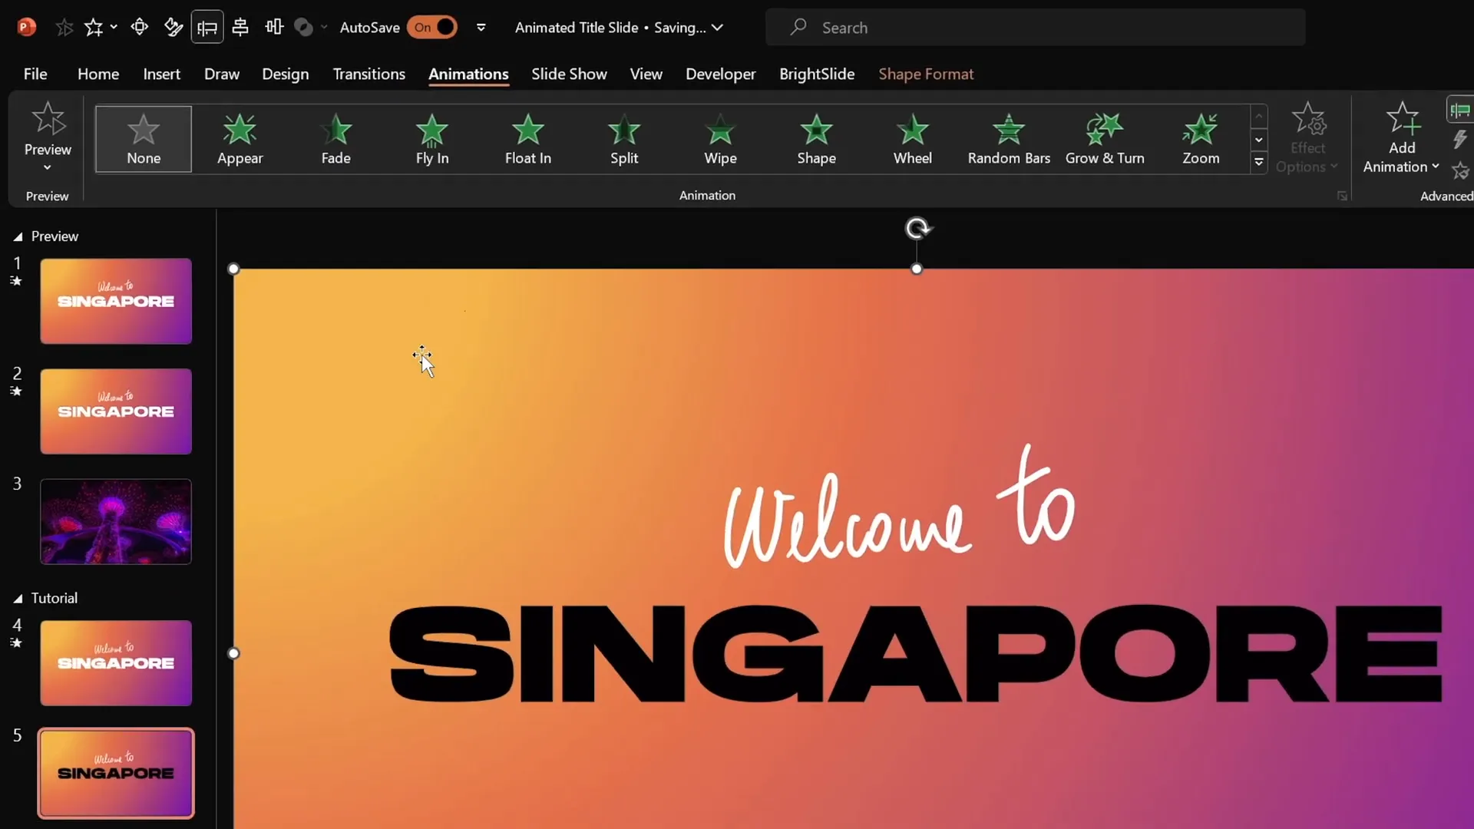This screenshot has height=829, width=1474.
Task: Open the Slide Show tab
Action: [569, 74]
